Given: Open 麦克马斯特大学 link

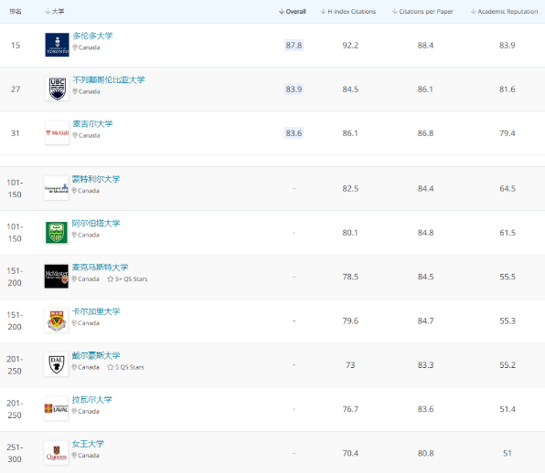Looking at the screenshot, I should click(x=100, y=268).
